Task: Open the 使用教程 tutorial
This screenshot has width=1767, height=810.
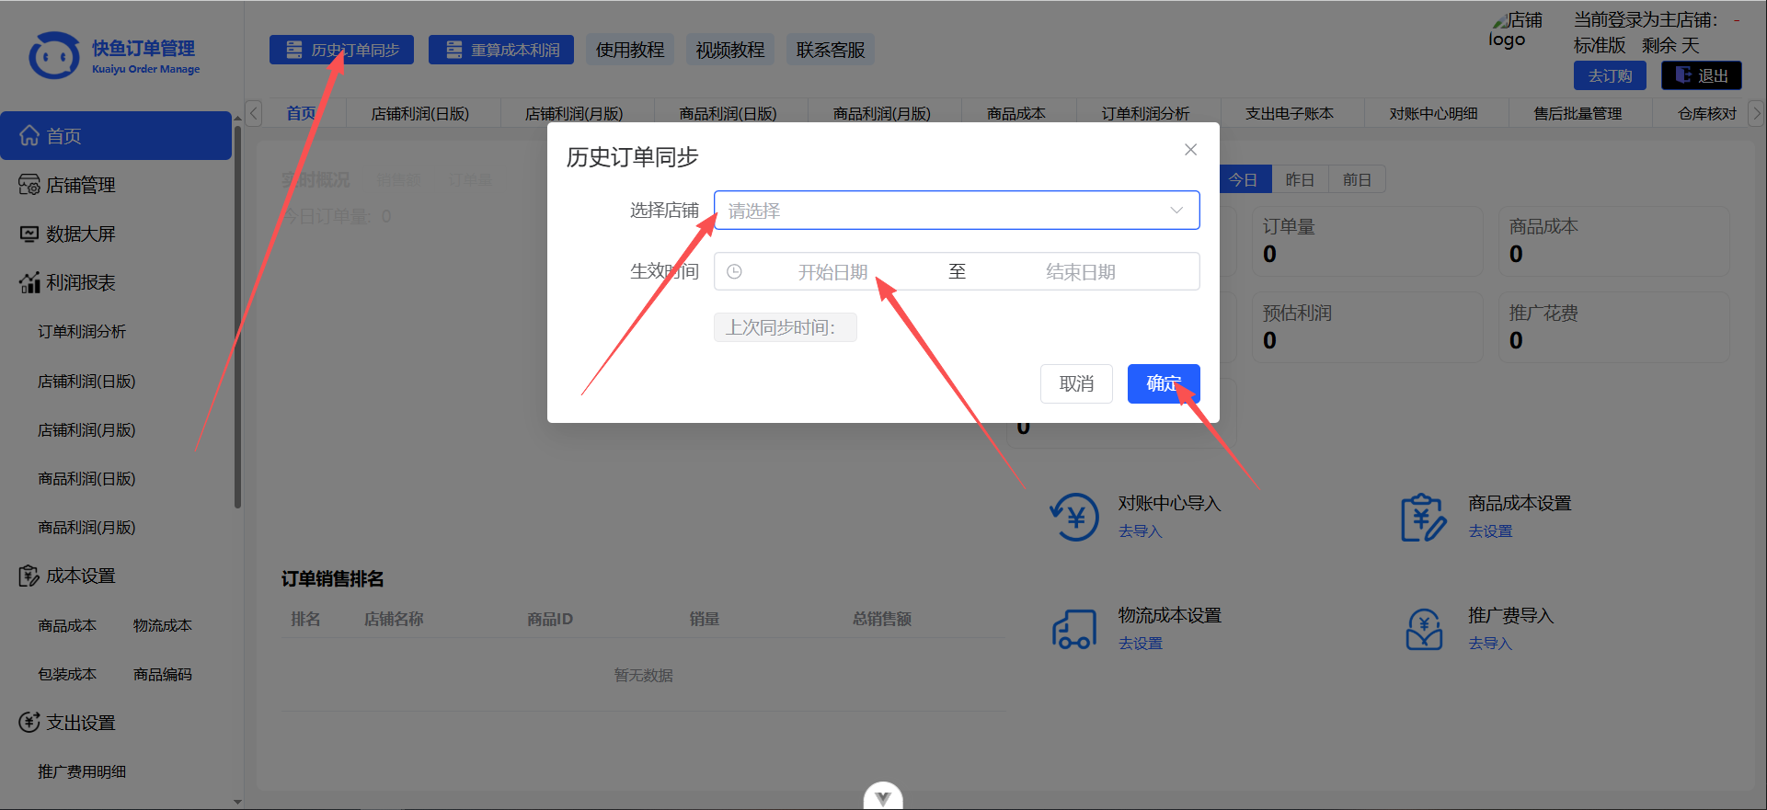Action: point(630,50)
